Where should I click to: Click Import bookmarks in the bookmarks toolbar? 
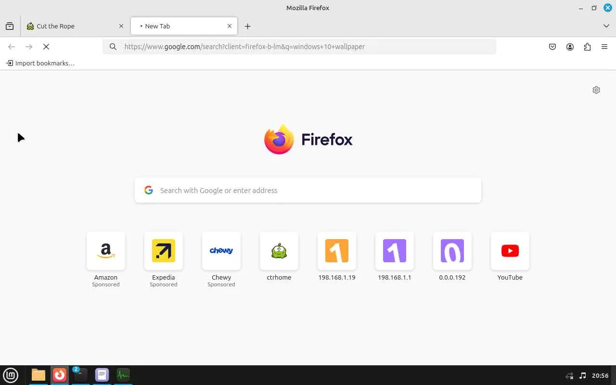click(x=40, y=63)
